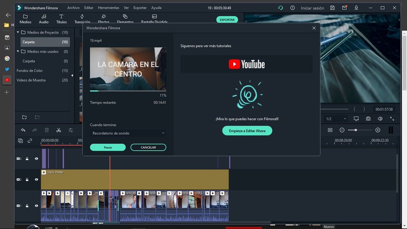Open the Medios tab
407x229 pixels.
(25, 19)
